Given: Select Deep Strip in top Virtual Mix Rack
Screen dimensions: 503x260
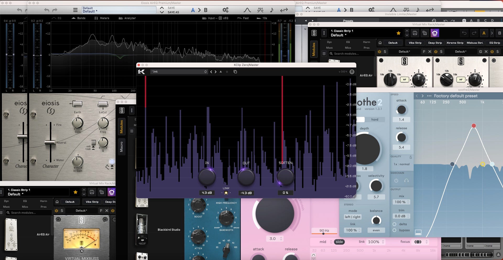Looking at the screenshot, I should click(435, 43).
